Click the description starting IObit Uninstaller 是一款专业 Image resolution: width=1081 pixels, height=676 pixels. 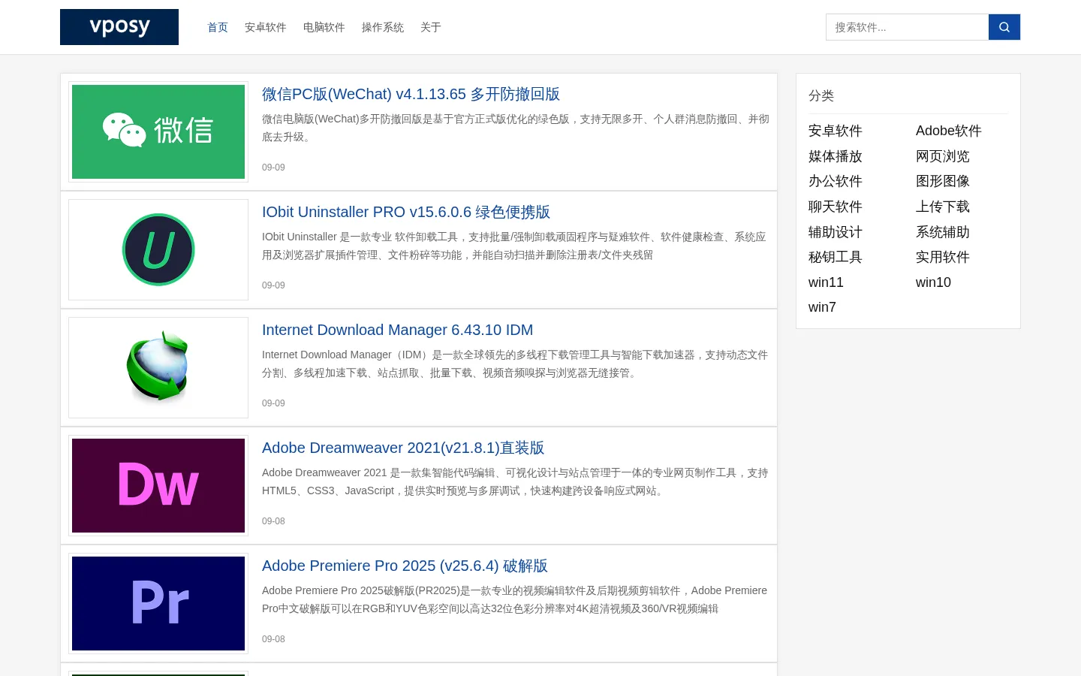(514, 246)
